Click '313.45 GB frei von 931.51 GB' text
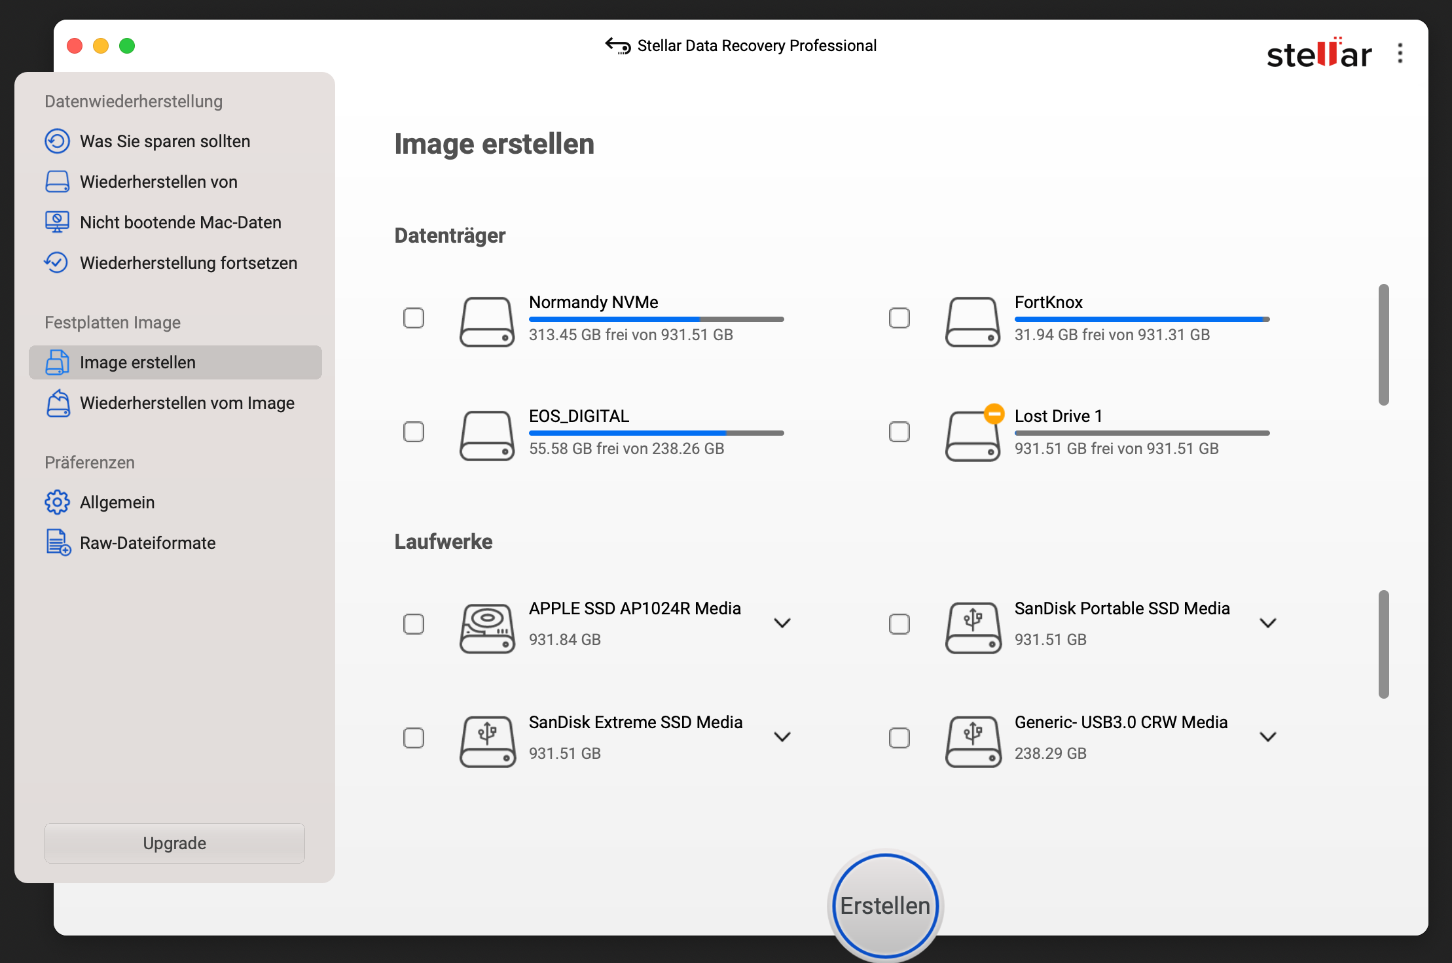1452x963 pixels. [x=631, y=335]
